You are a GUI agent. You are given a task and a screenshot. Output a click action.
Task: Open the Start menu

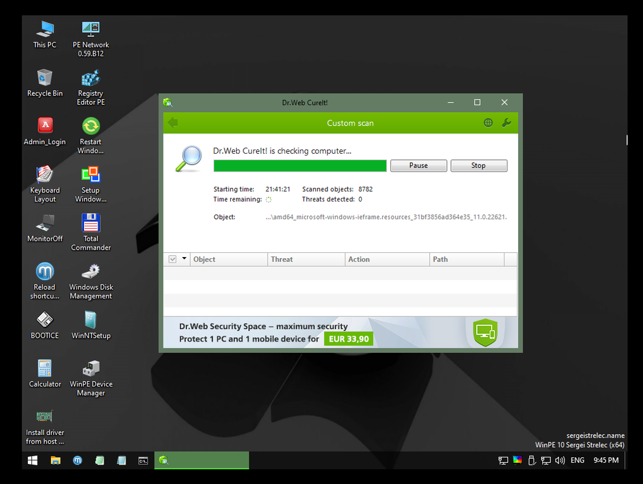(x=33, y=460)
